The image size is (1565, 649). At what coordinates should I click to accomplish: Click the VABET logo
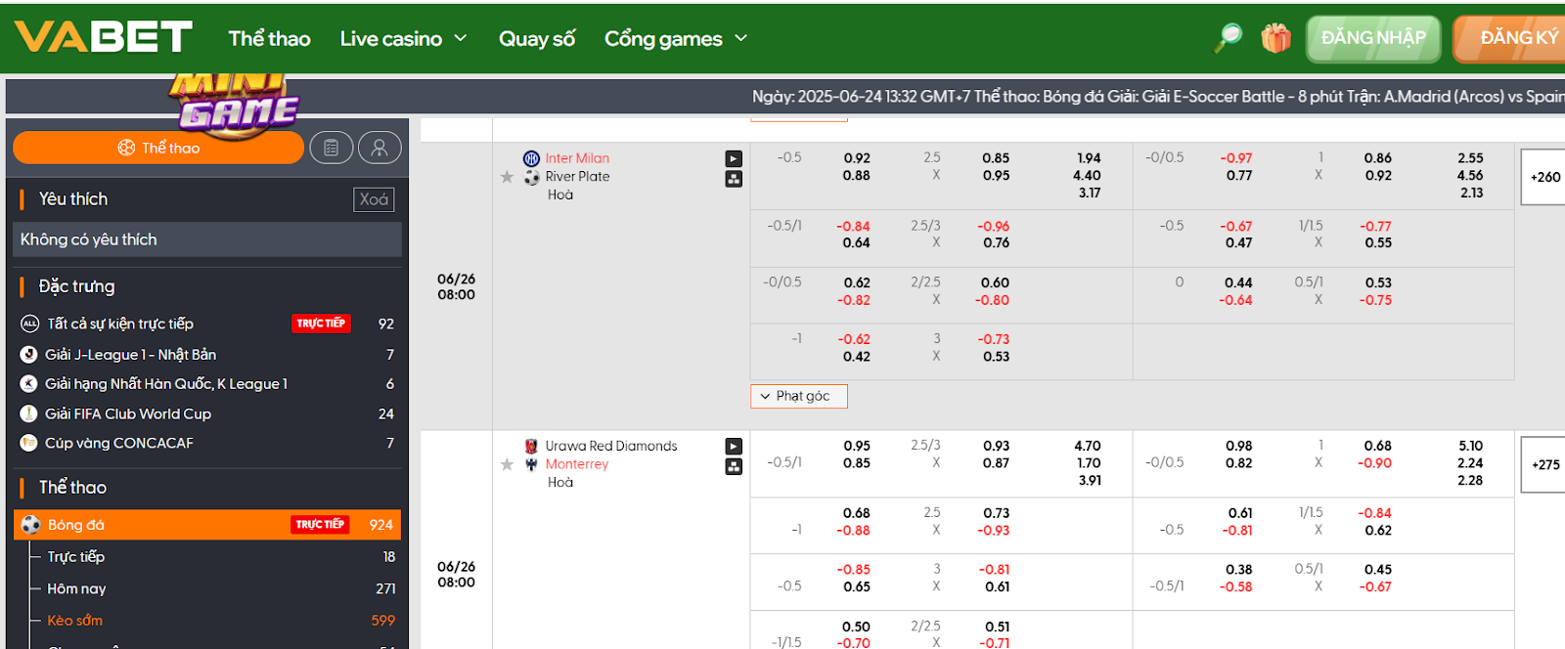(x=103, y=38)
